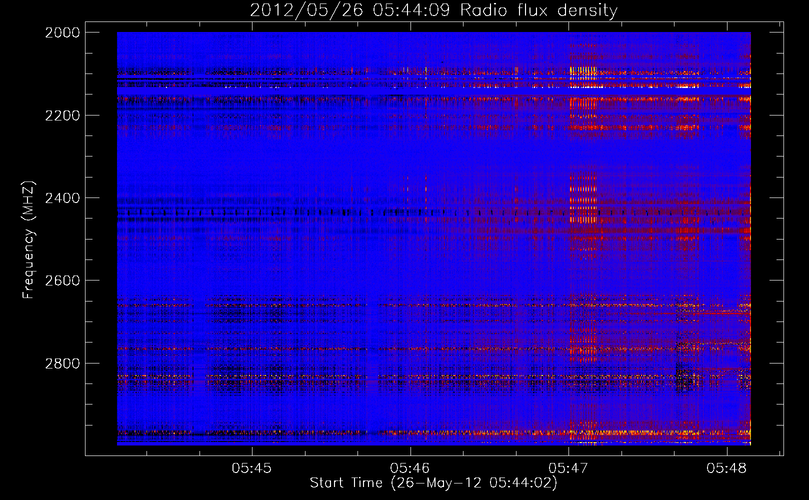Click the 2600 frequency tick label
This screenshot has width=809, height=500.
pyautogui.click(x=62, y=280)
